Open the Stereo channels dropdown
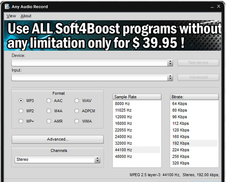 [x=57, y=159]
